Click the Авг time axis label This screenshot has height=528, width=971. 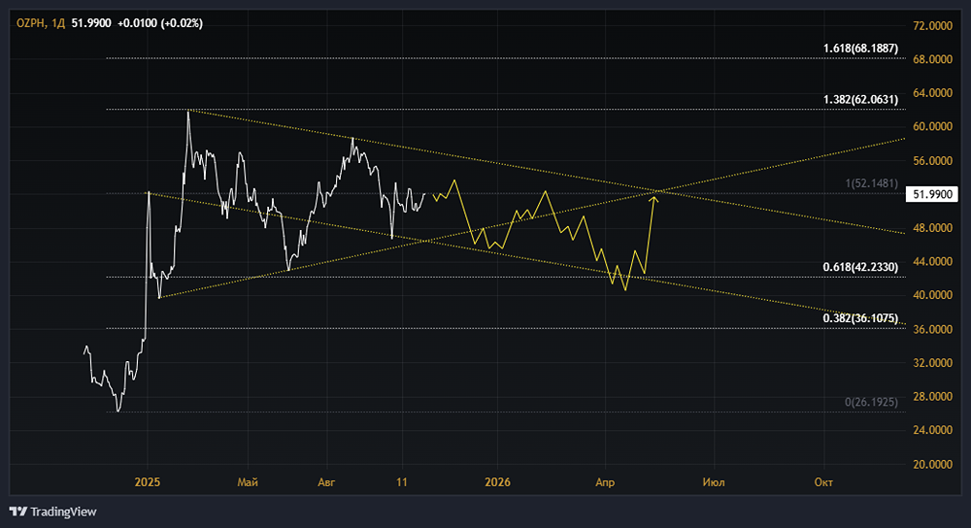(x=326, y=482)
